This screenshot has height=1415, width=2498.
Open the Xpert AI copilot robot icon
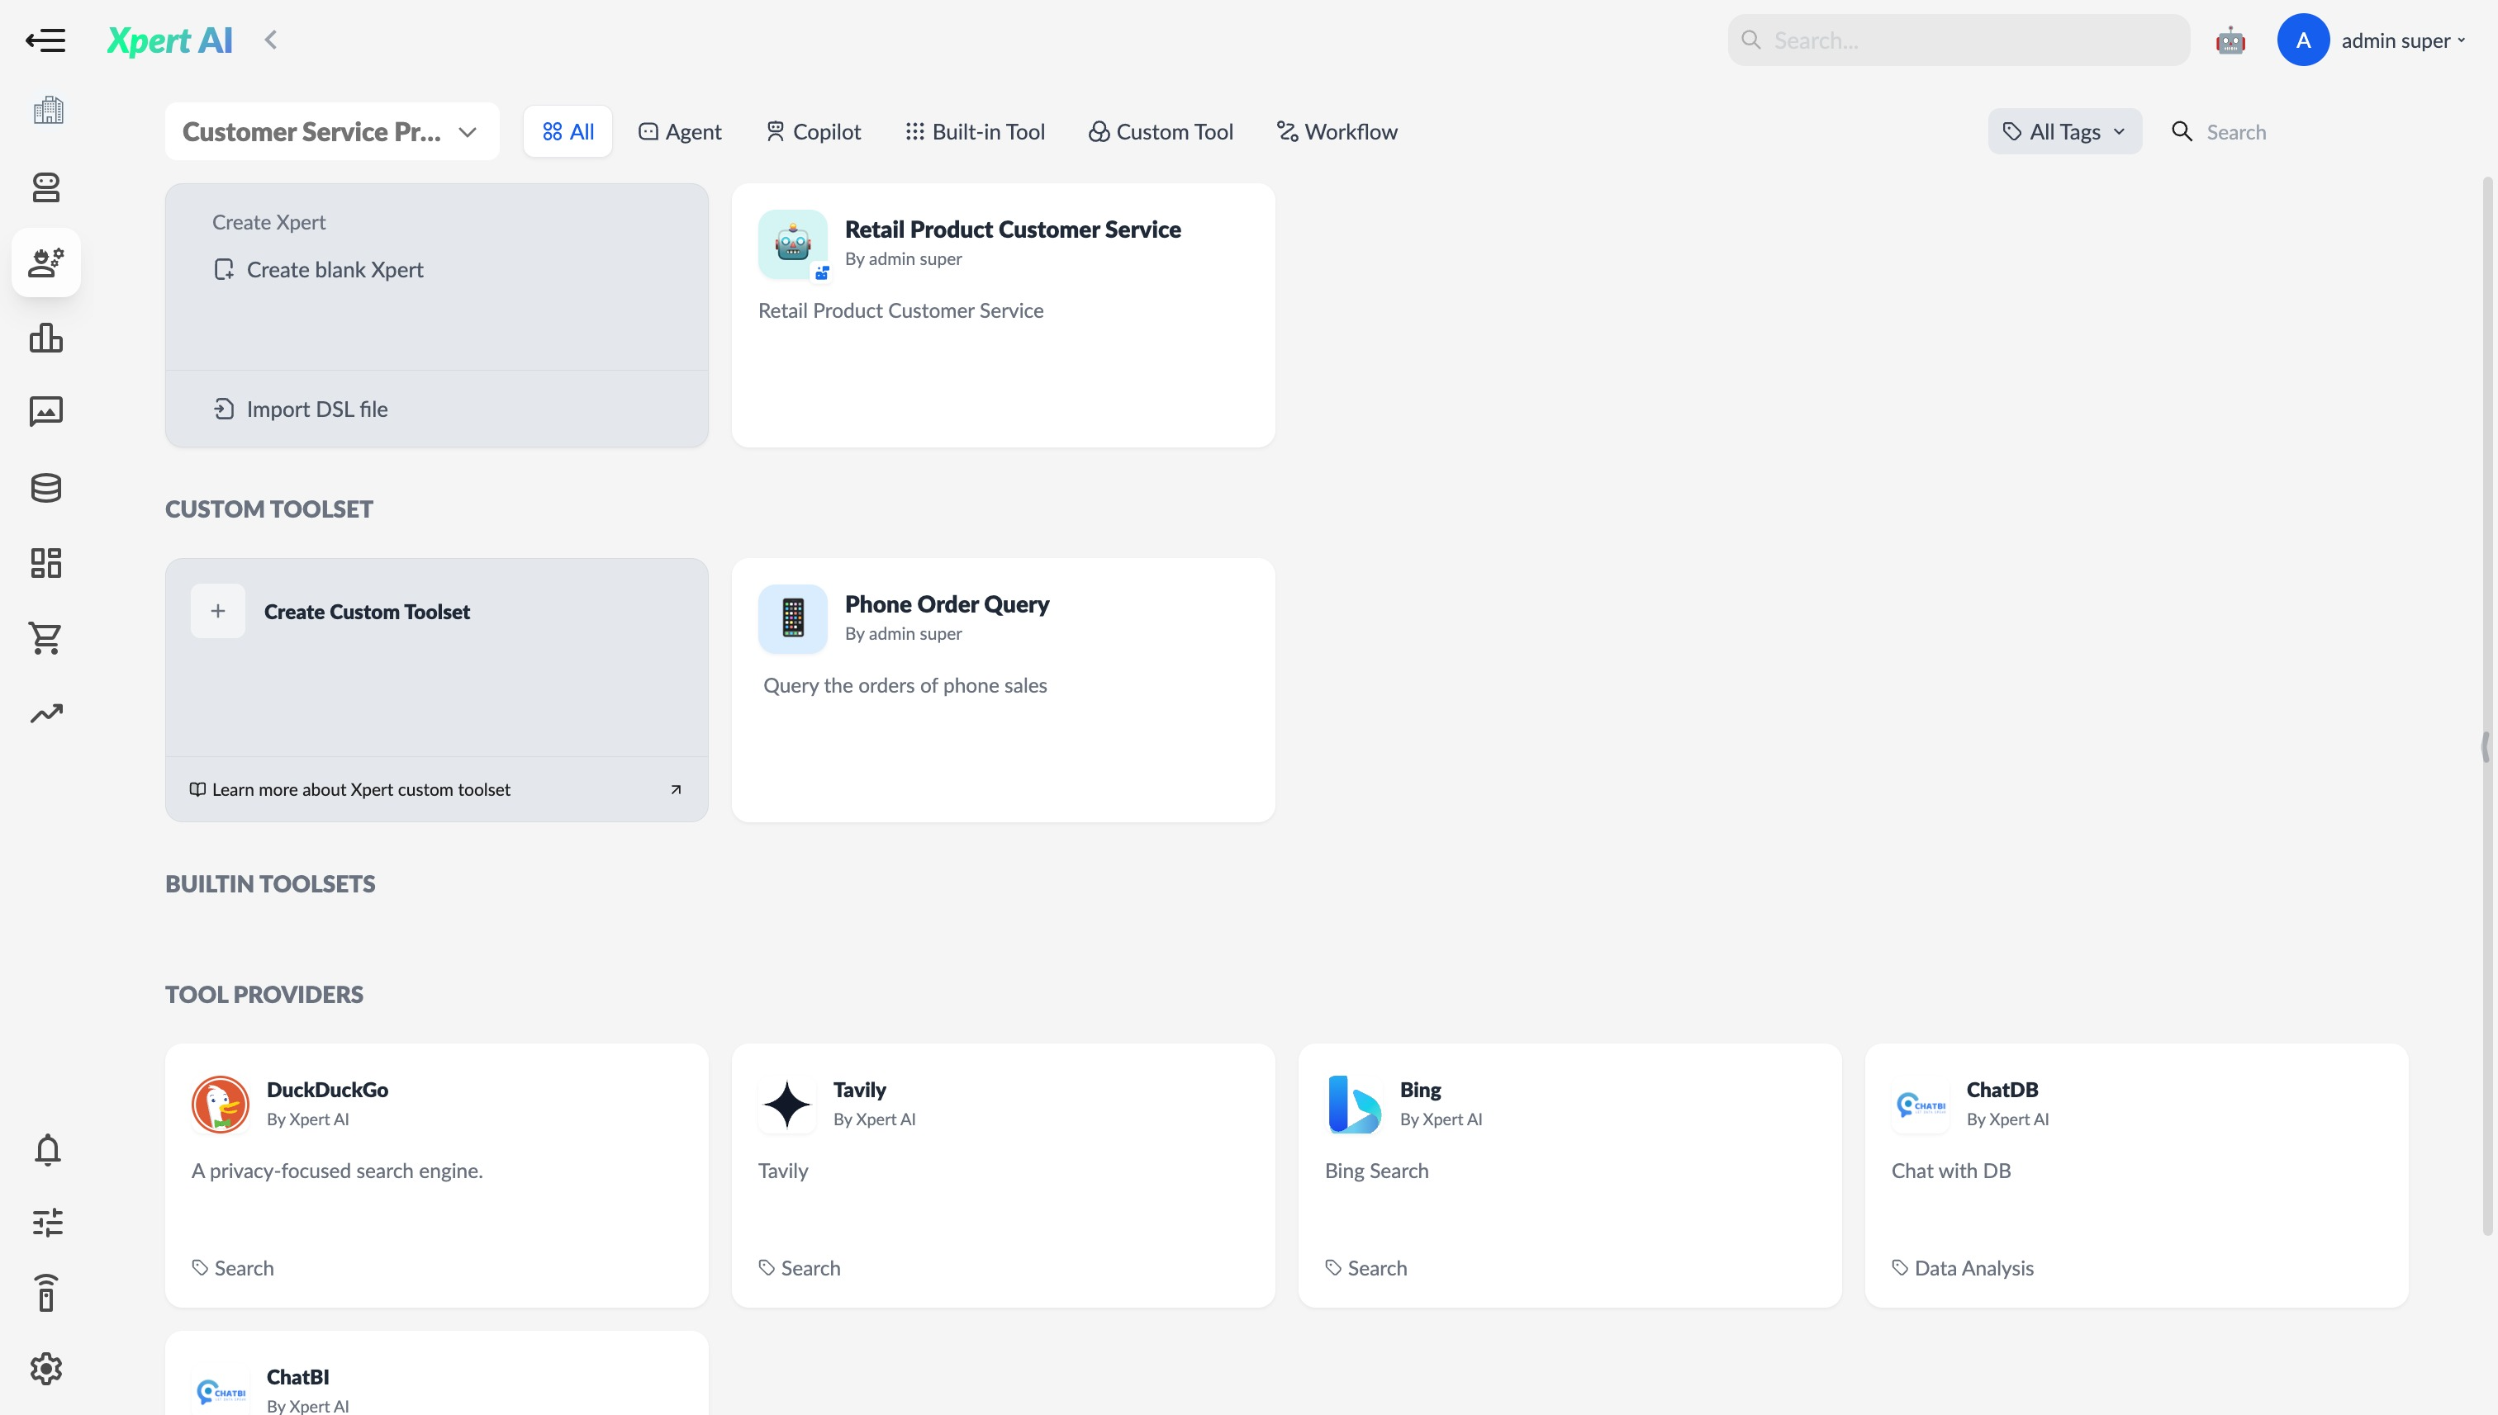click(2230, 40)
